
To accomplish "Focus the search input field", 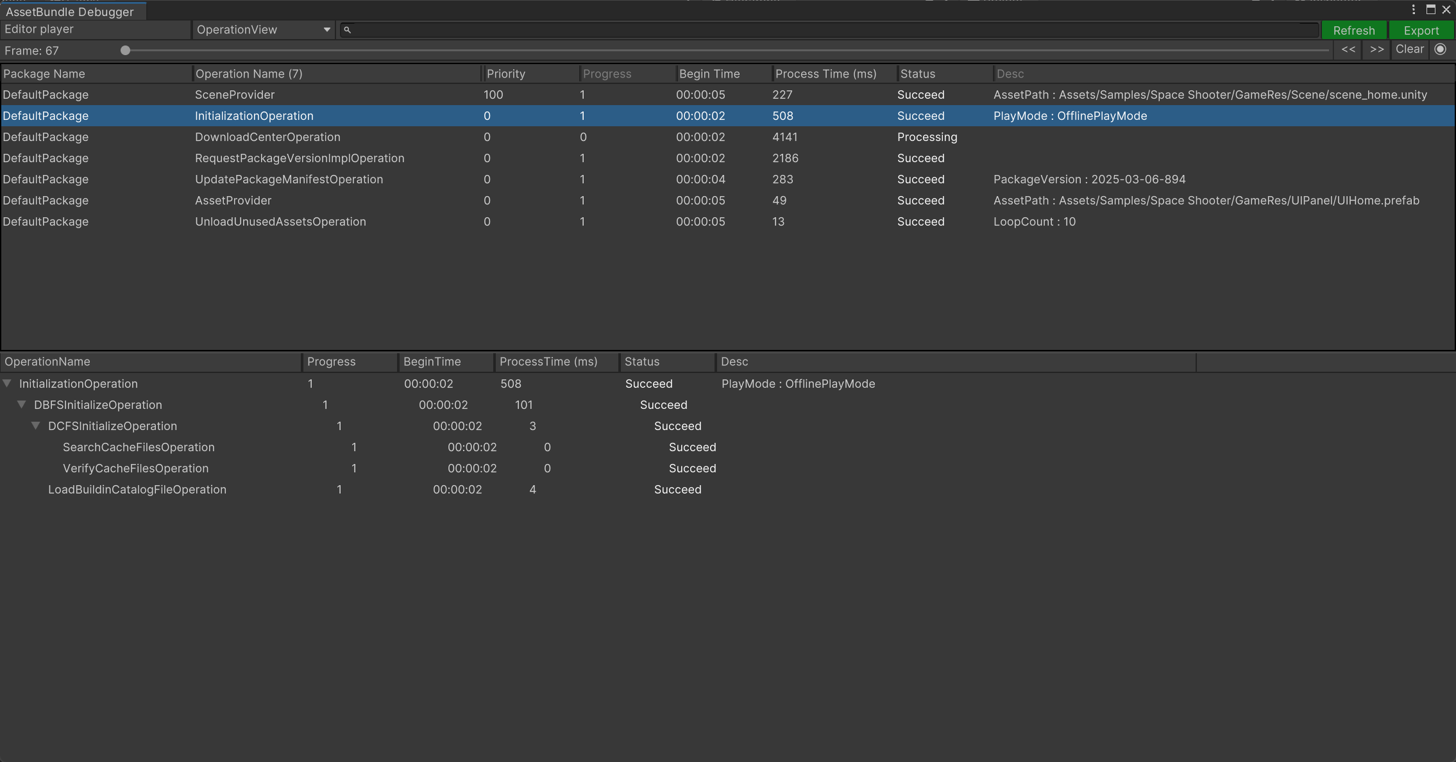I will 829,29.
